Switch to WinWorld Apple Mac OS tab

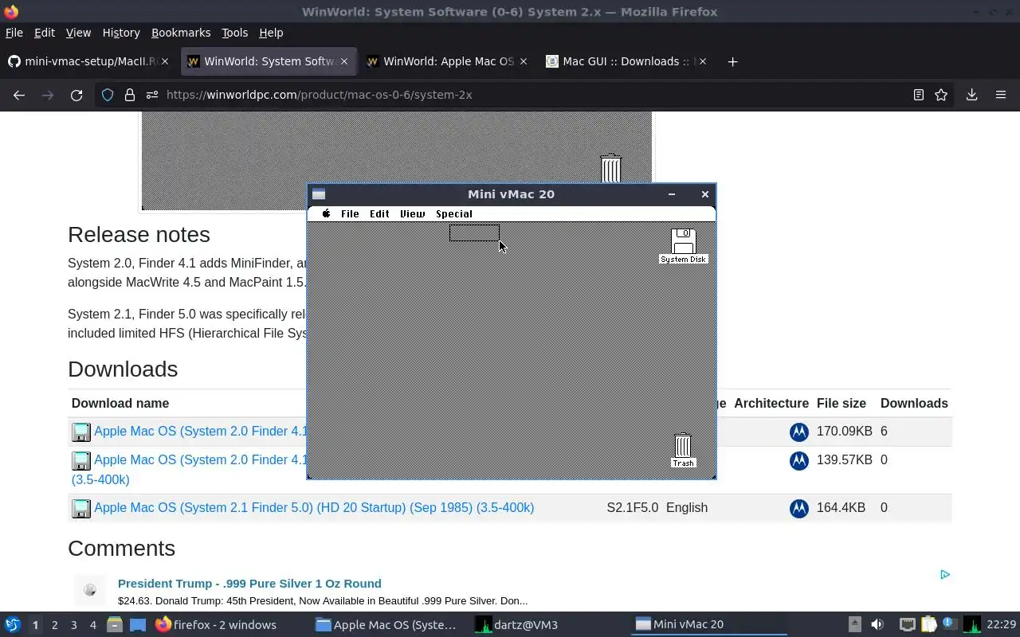446,61
